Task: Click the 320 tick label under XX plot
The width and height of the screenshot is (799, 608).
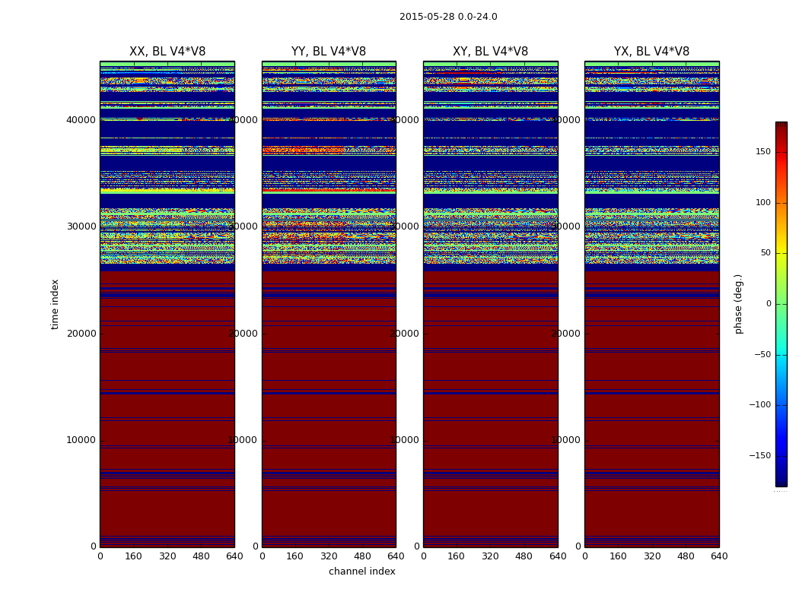Action: pyautogui.click(x=167, y=556)
